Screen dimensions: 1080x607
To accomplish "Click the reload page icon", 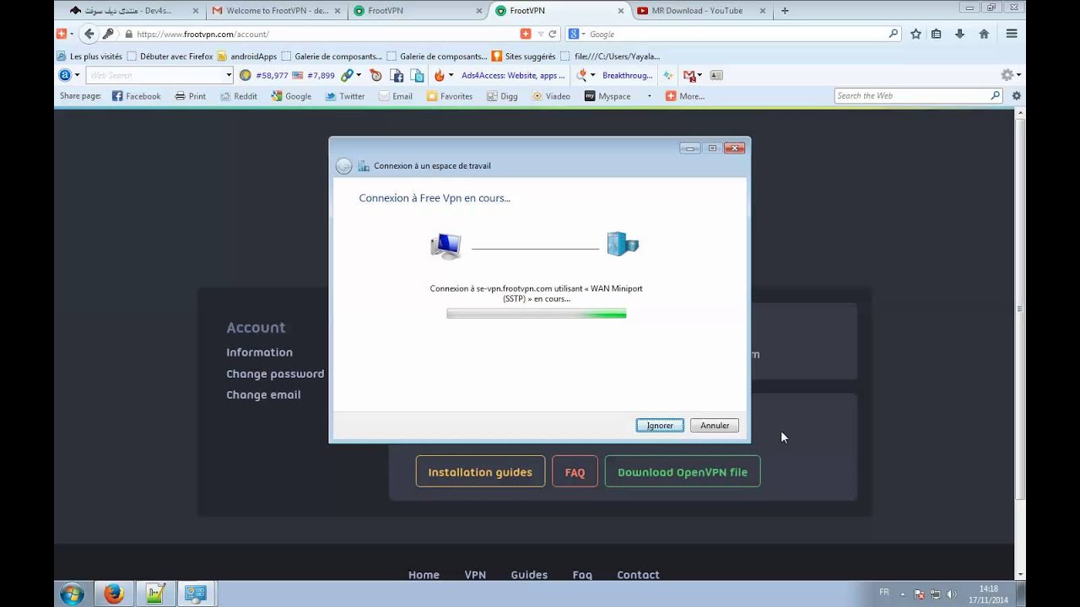I will [x=553, y=35].
